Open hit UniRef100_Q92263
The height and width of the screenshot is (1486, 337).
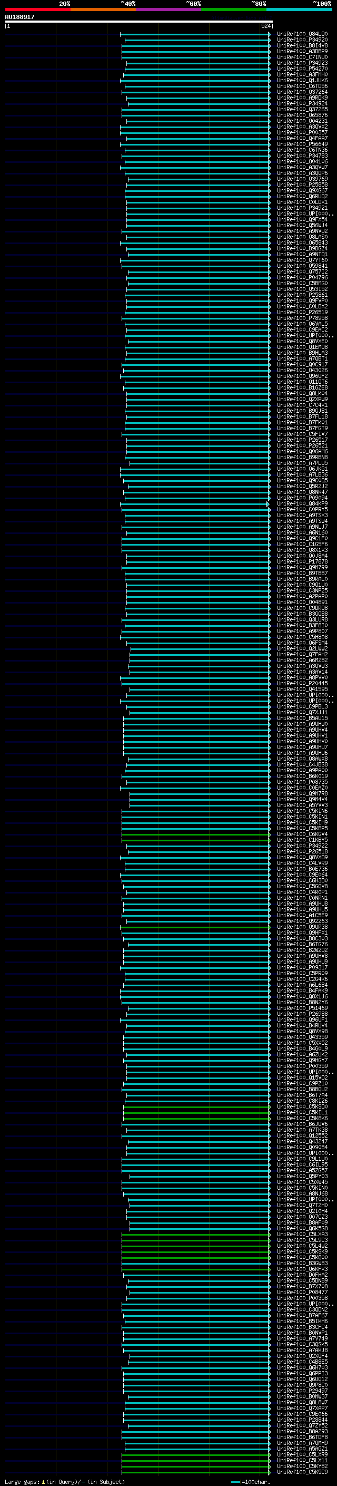pos(302,921)
